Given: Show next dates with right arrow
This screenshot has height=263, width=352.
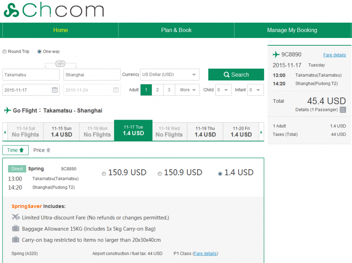Looking at the screenshot, I should 261,132.
